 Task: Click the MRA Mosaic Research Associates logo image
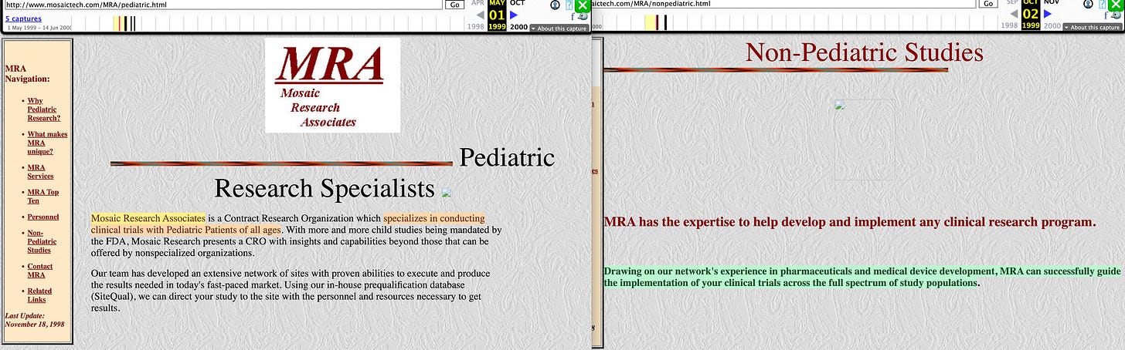pos(332,85)
